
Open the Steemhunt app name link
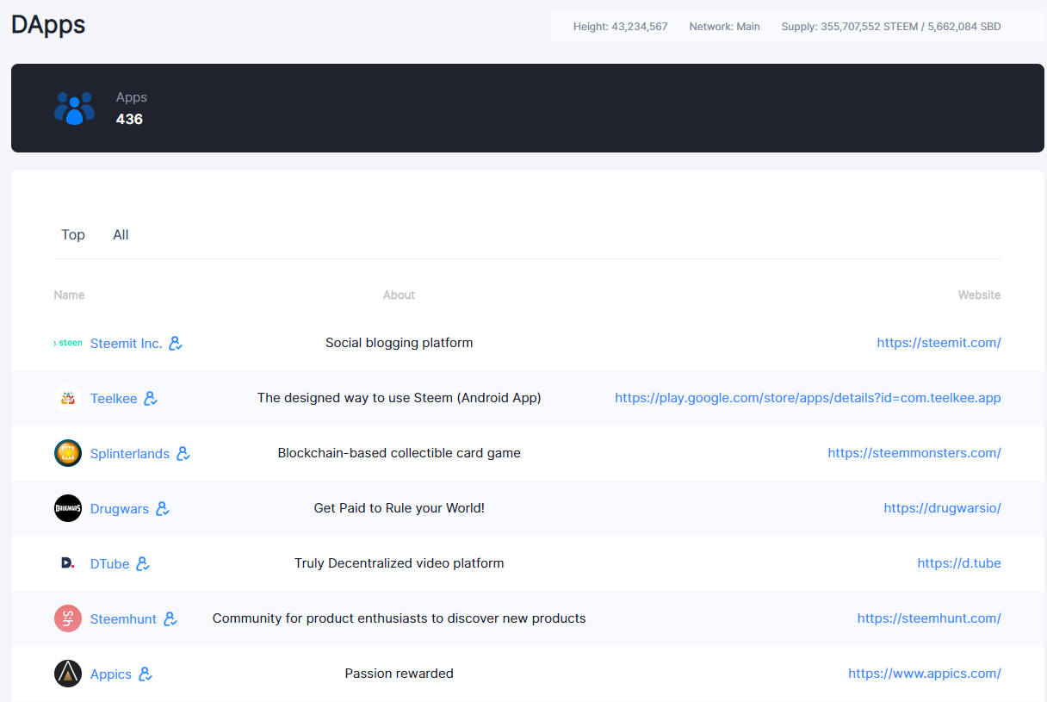pos(123,618)
